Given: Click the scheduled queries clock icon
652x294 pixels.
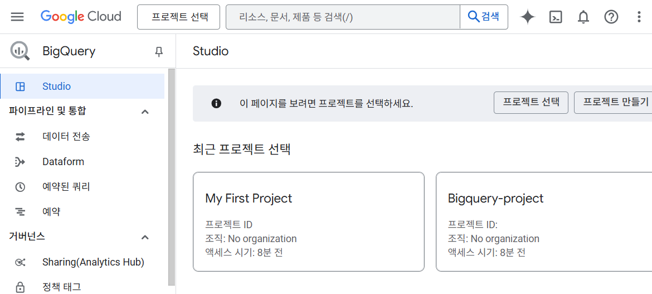Looking at the screenshot, I should coord(20,187).
